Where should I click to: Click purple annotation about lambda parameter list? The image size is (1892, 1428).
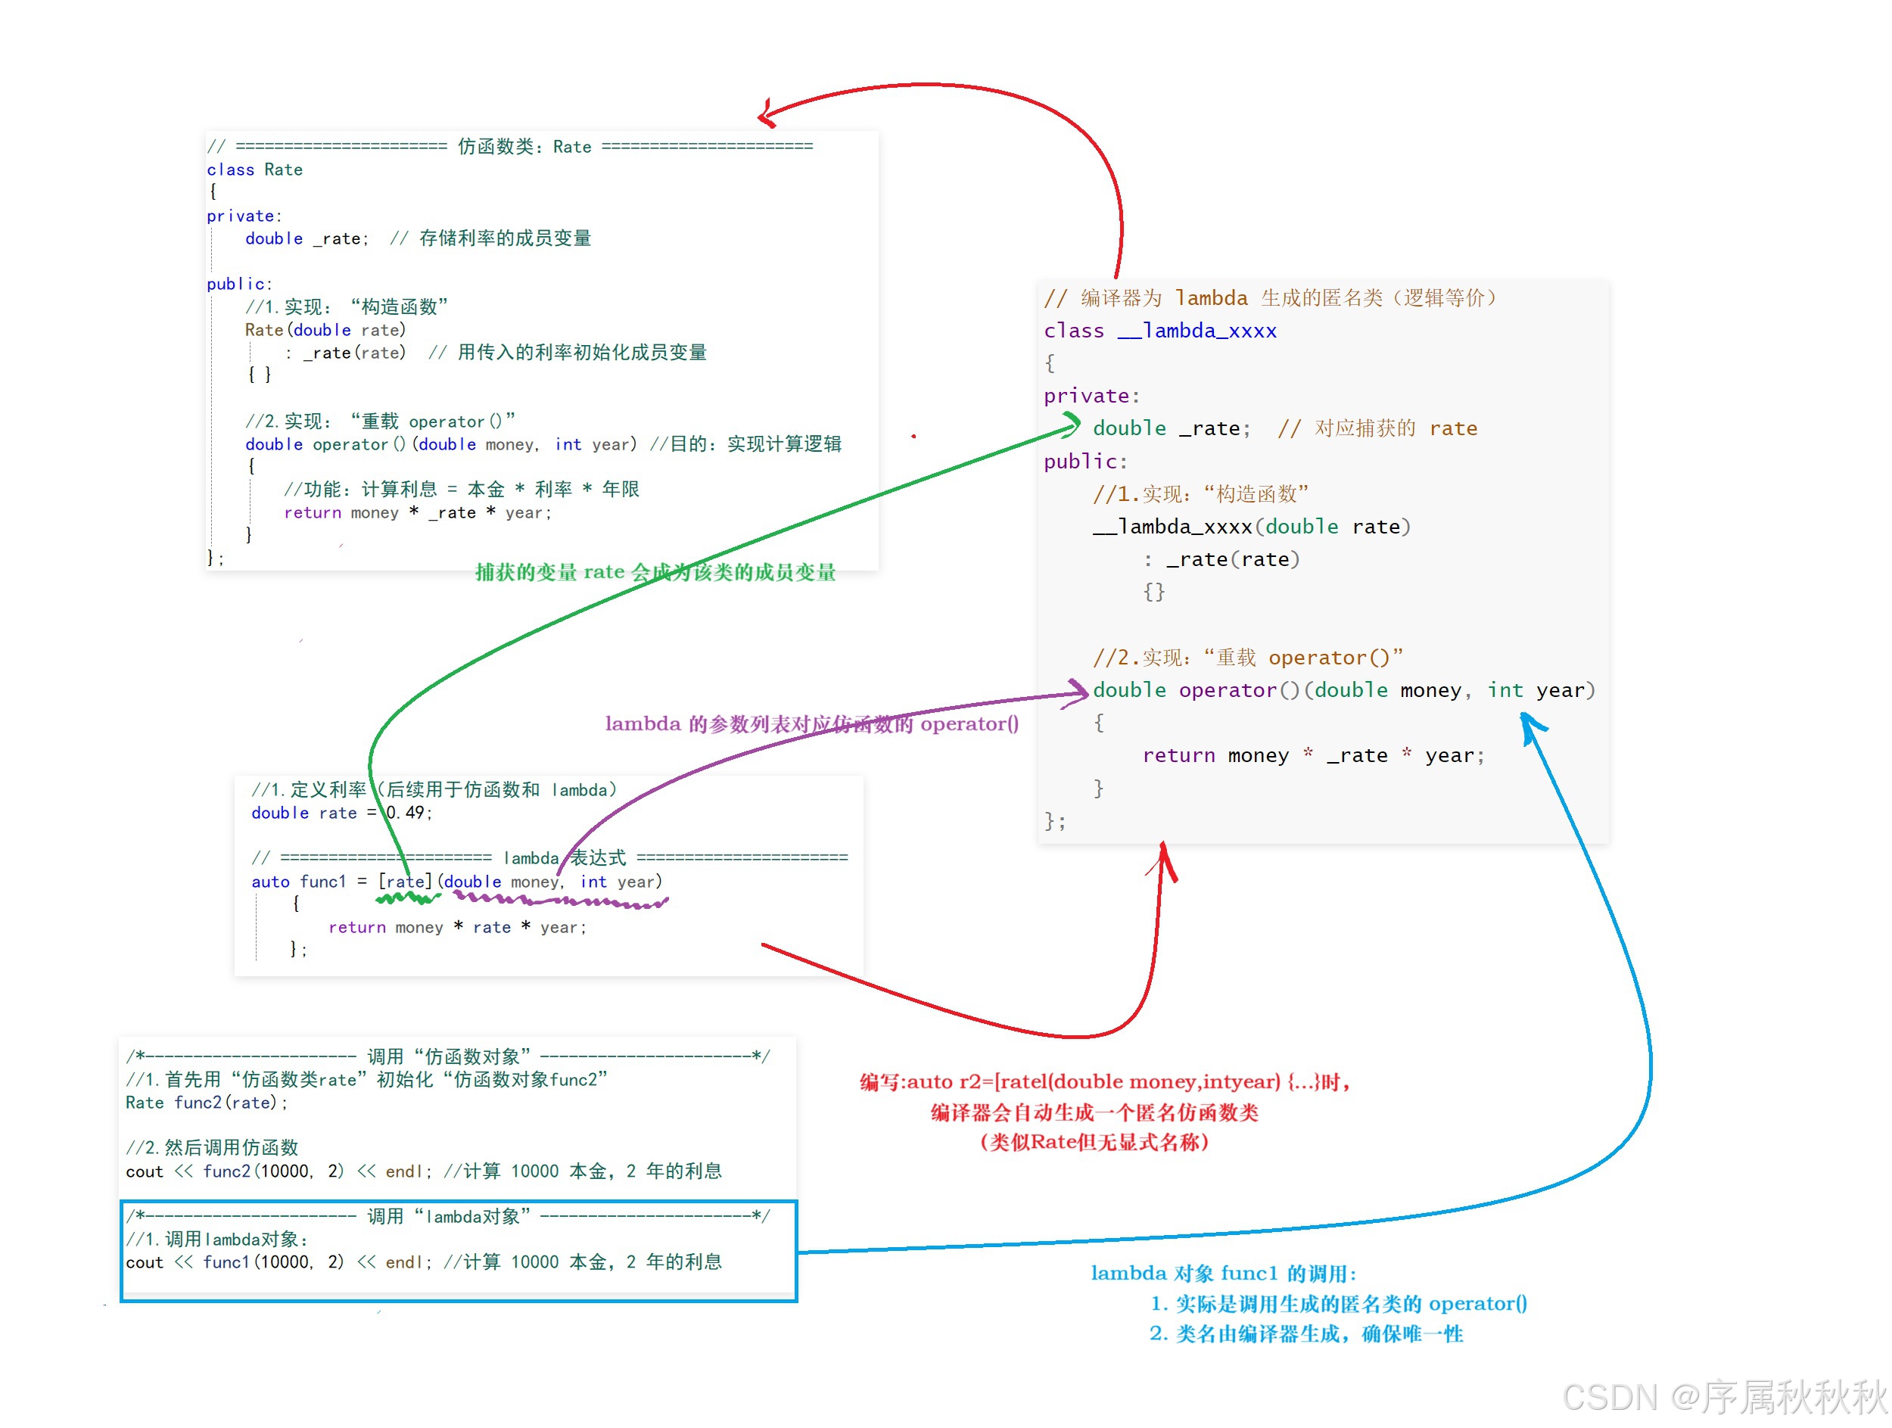pos(811,723)
